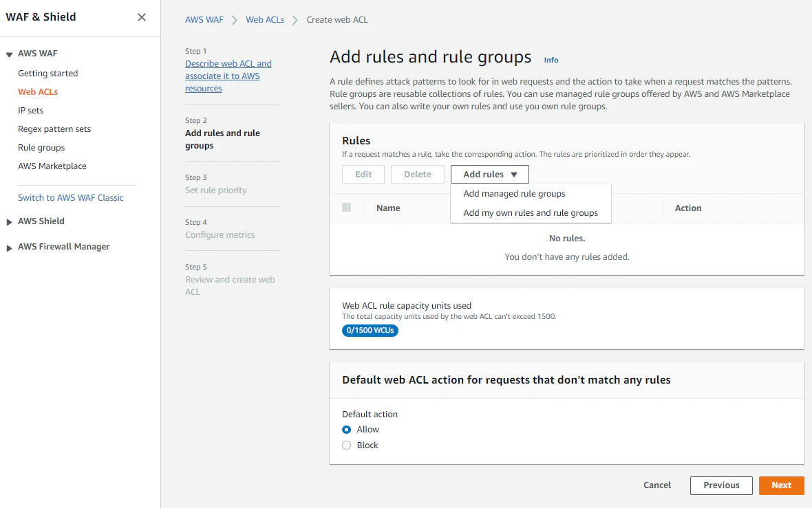
Task: Cancel the web ACL creation
Action: coord(657,485)
